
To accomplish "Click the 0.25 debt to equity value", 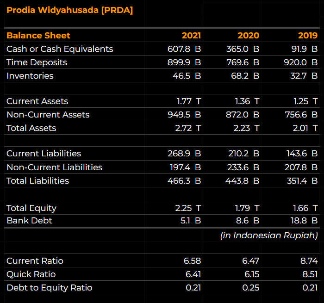I will pos(251,288).
